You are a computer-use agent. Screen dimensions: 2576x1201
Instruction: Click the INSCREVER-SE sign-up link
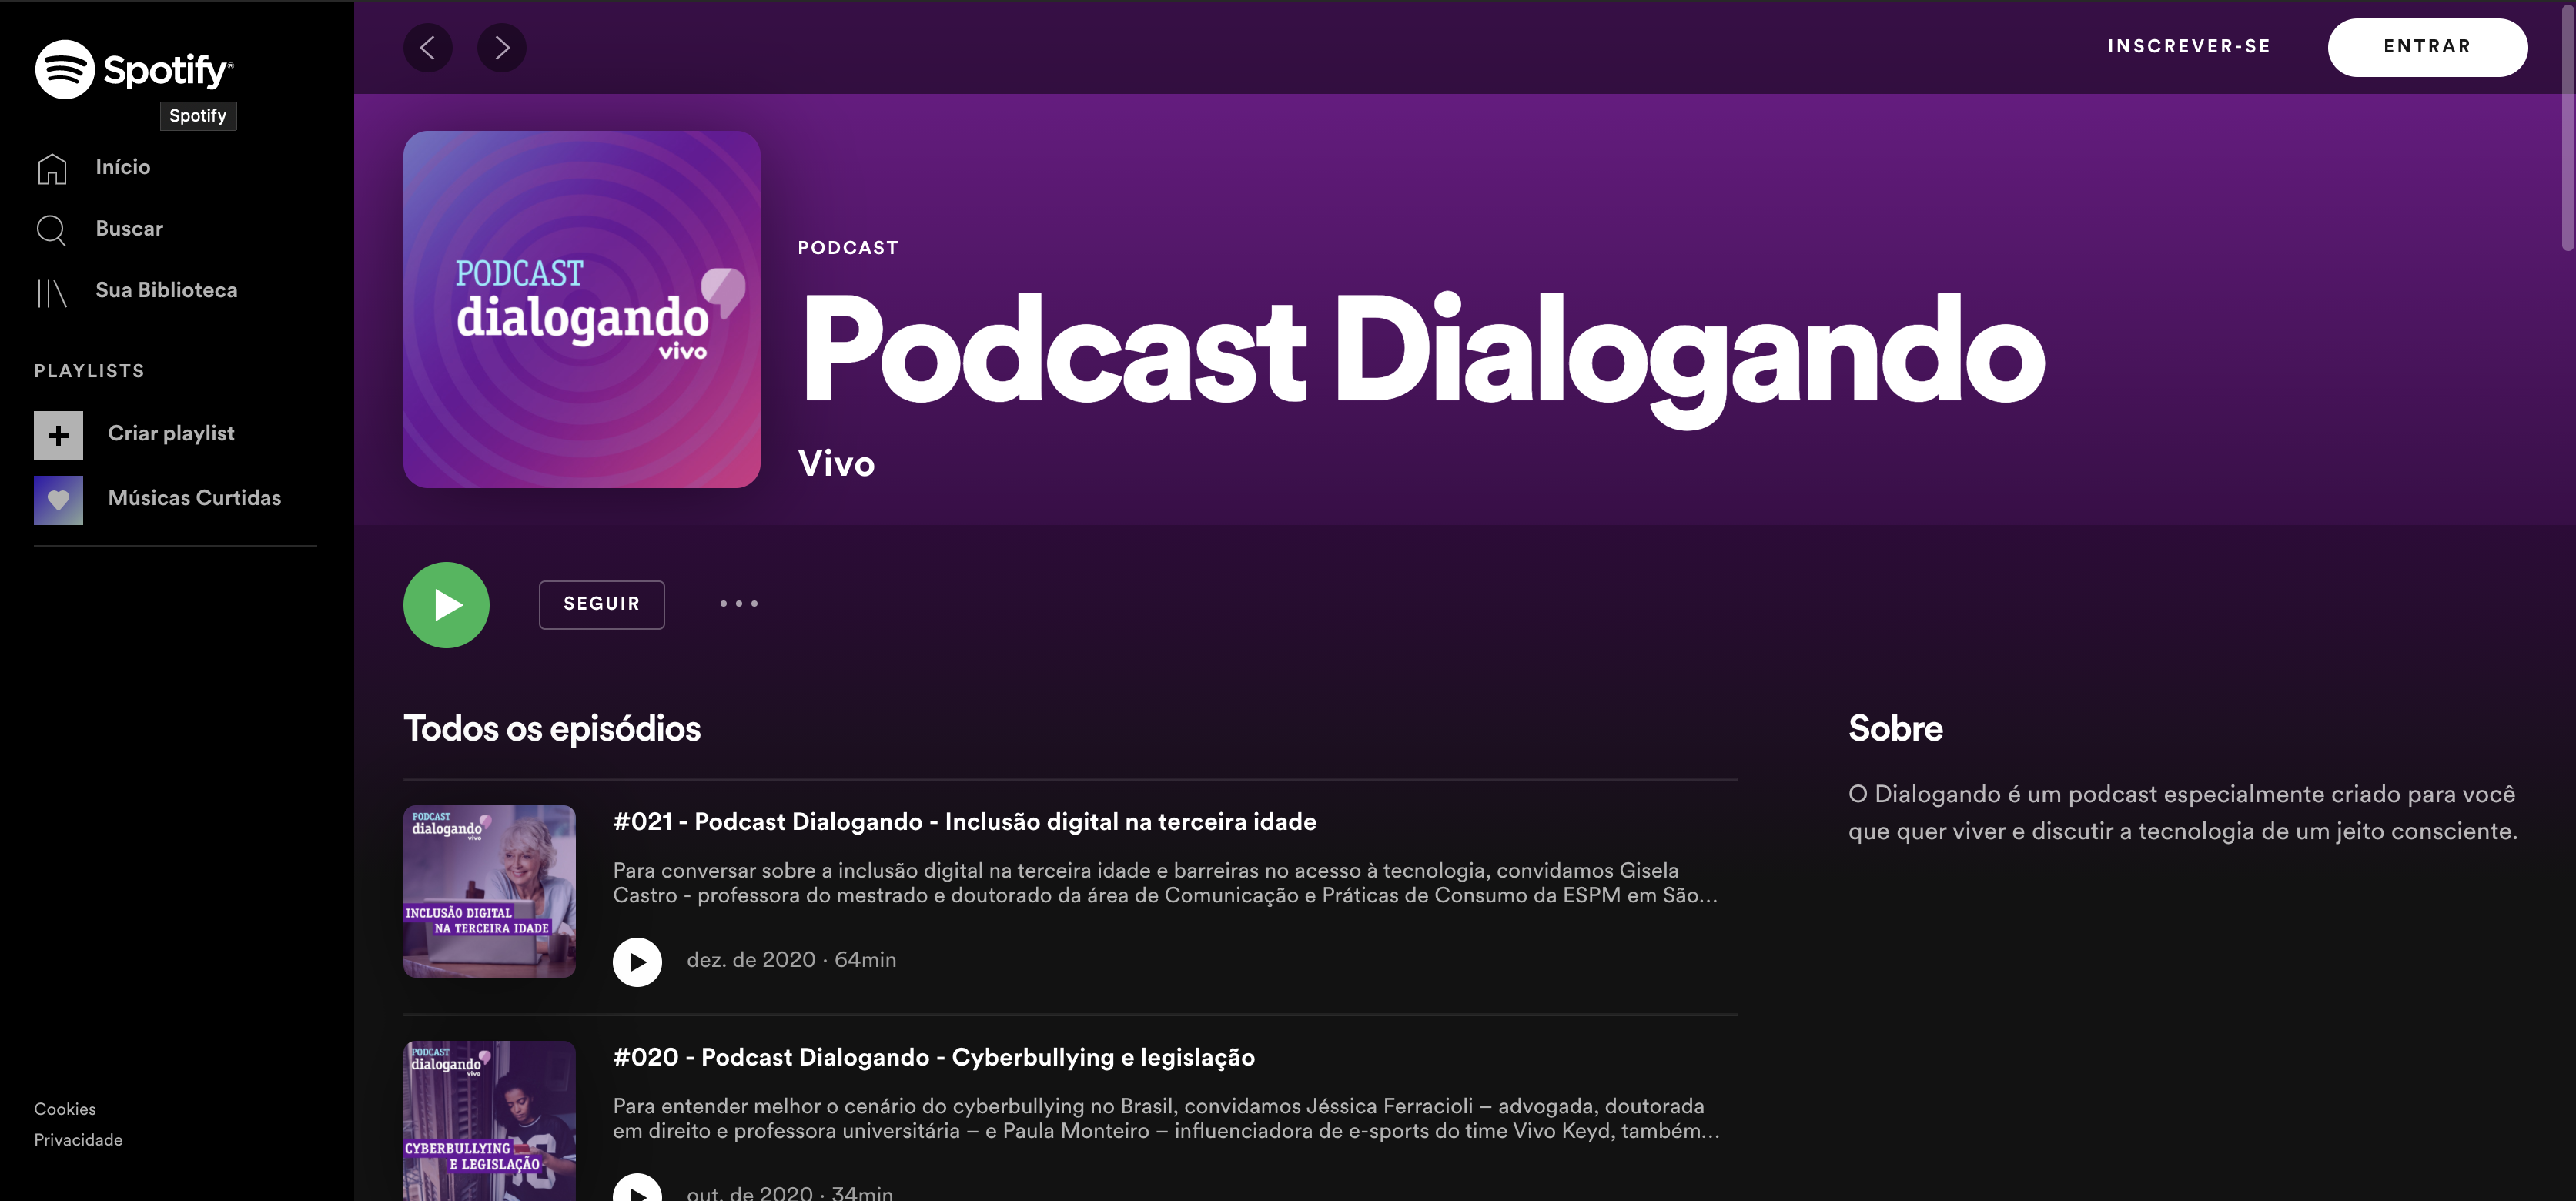click(x=2188, y=47)
